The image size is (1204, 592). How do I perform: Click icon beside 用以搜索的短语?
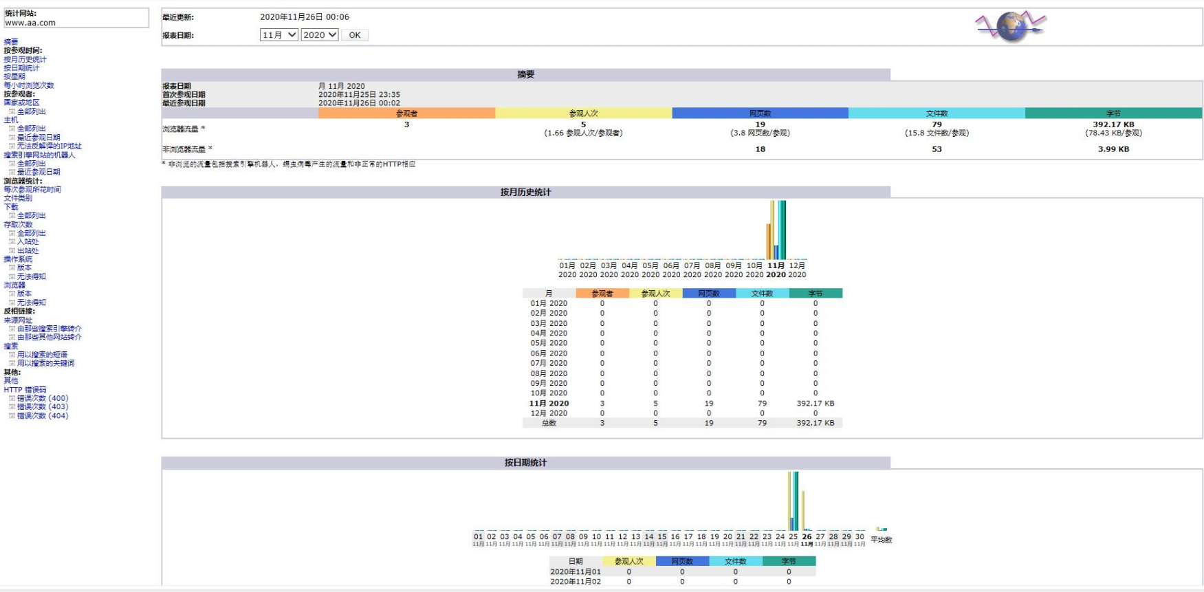(12, 355)
